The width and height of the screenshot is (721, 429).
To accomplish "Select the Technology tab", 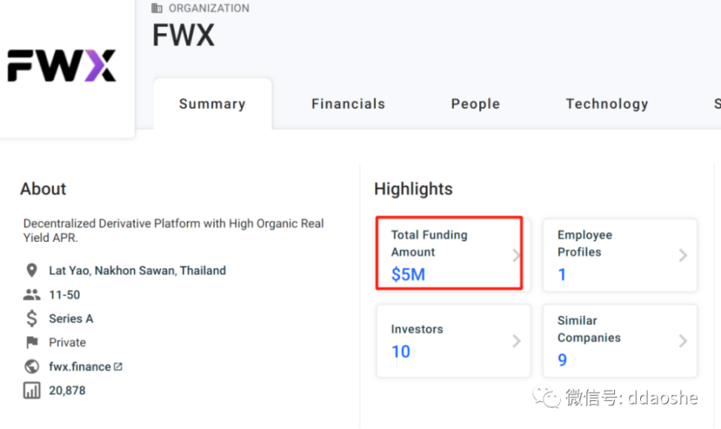I will pos(607,104).
